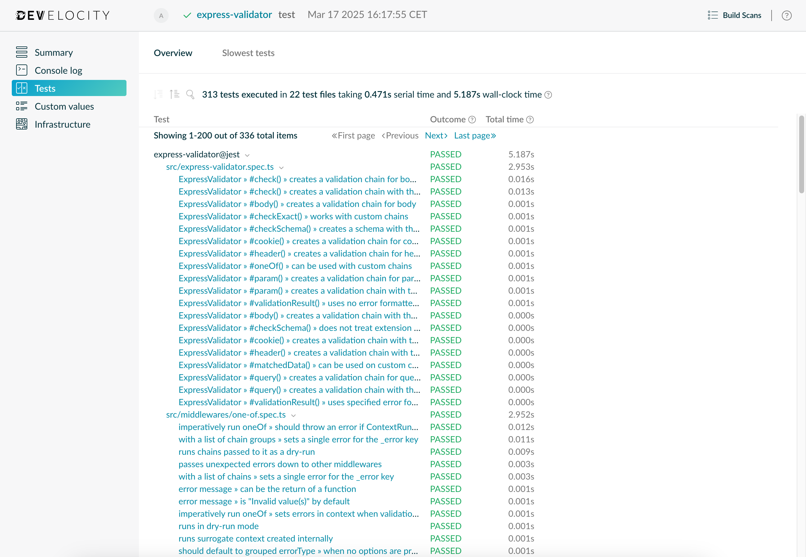Open 'with a list of chains » sets a single error'
The height and width of the screenshot is (557, 806).
pyautogui.click(x=286, y=476)
